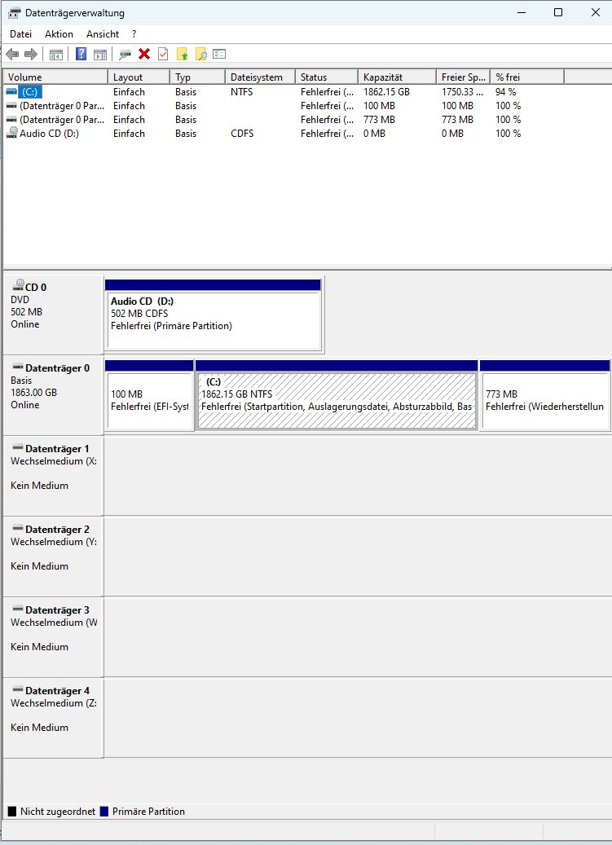This screenshot has width=612, height=845.
Task: Click the Datenträgerverwaltung title bar icon
Action: tap(15, 12)
